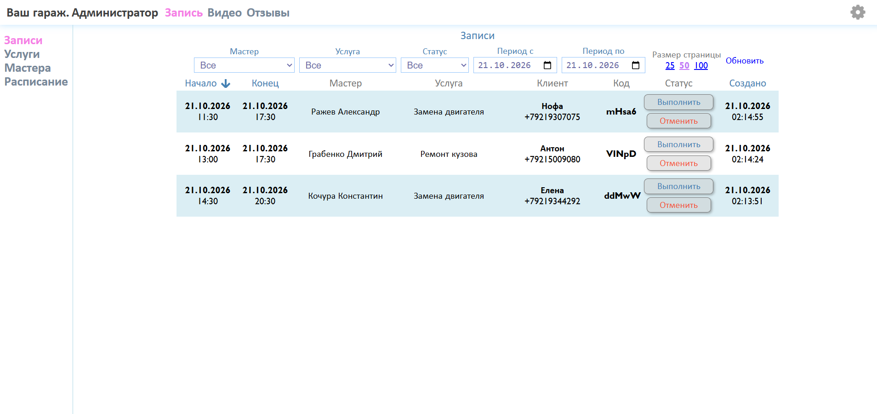Screen dimensions: 877x414
Task: Click the Ремонт кузова service cell
Action: click(449, 154)
